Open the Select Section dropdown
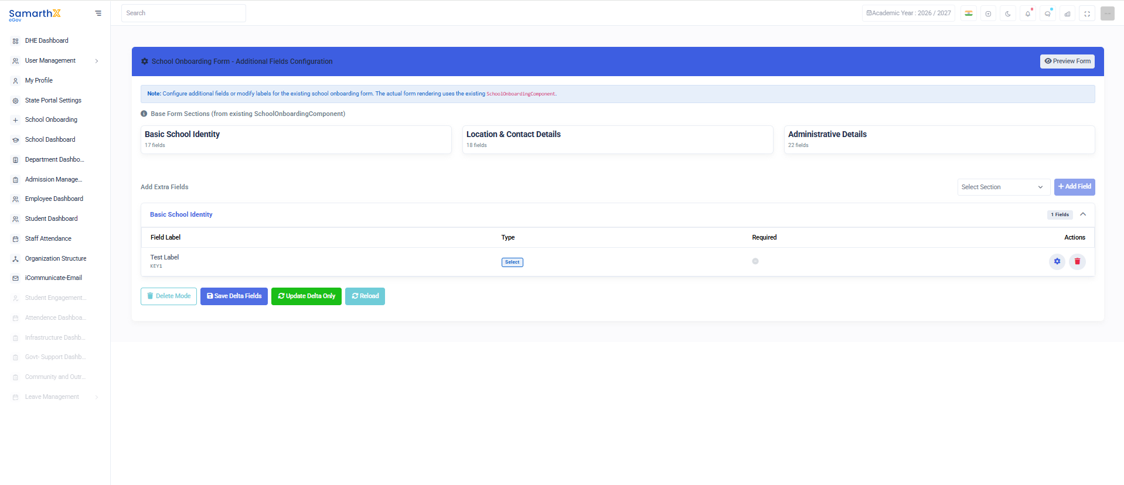 1003,187
